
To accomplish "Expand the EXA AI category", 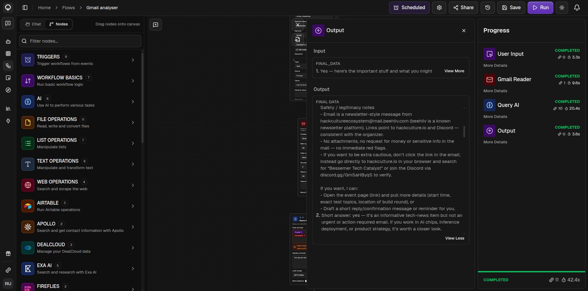I will [133, 269].
